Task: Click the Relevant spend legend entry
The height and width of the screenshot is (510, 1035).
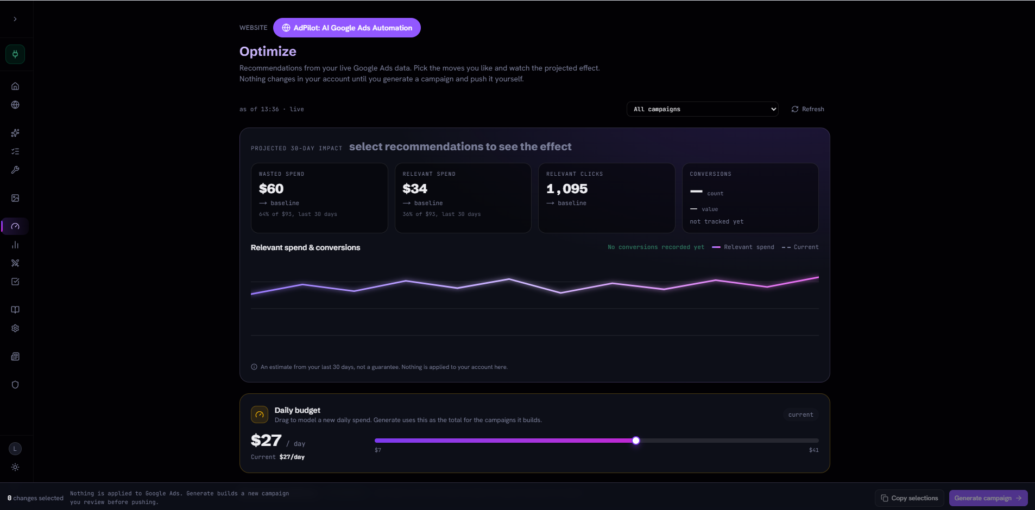Action: tap(743, 247)
